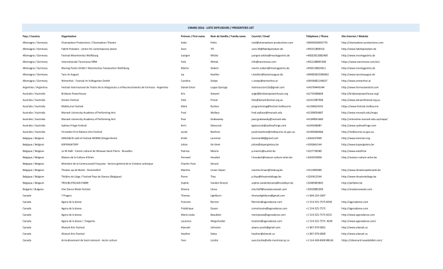443x269 pixels.
Task: Click the 'Argentine / Argentina' country cell
Action: point(35,87)
